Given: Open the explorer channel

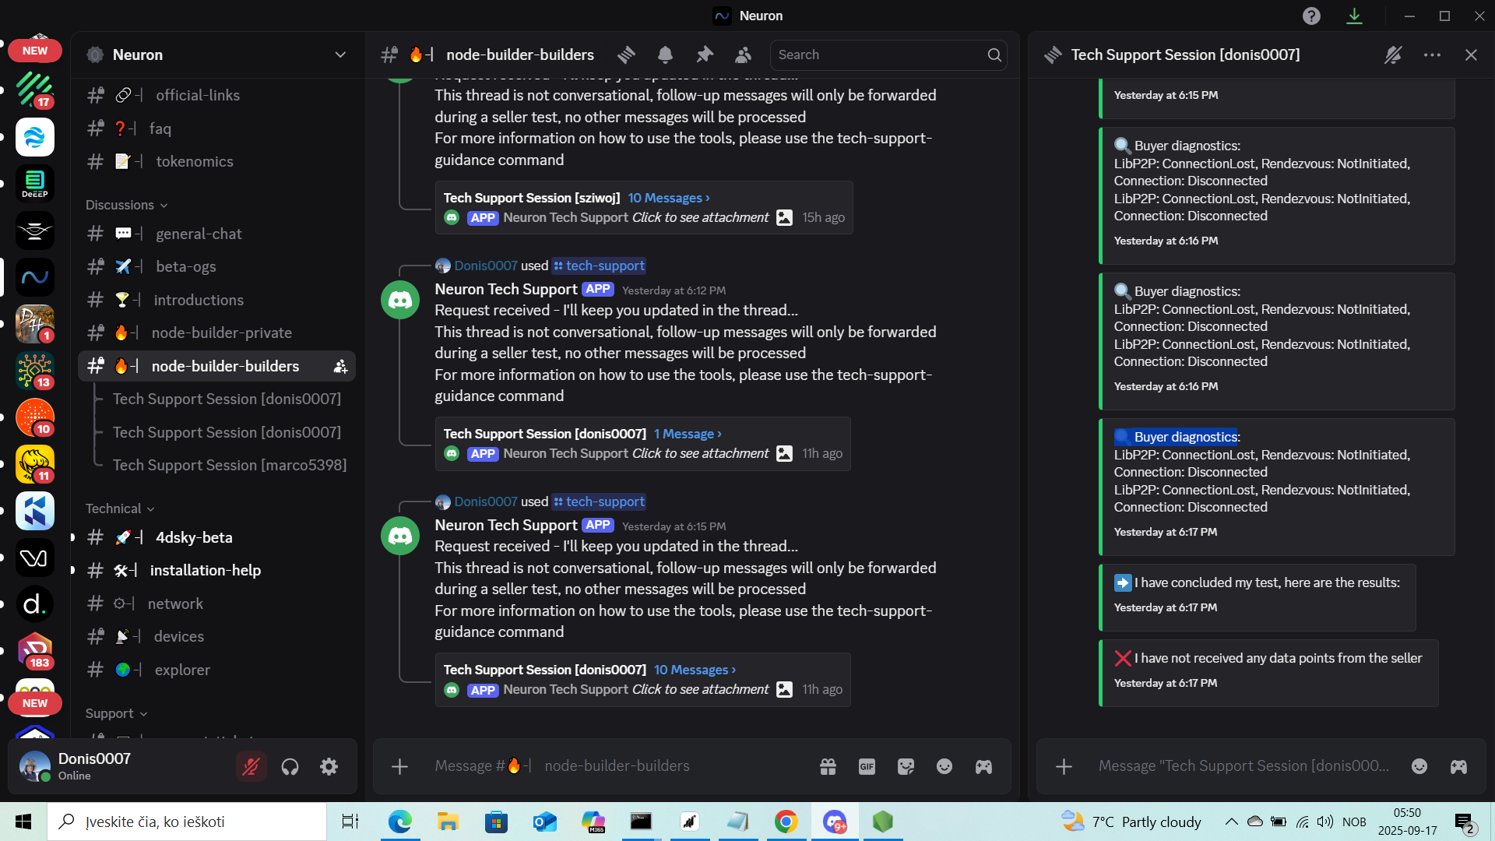Looking at the screenshot, I should point(216,670).
